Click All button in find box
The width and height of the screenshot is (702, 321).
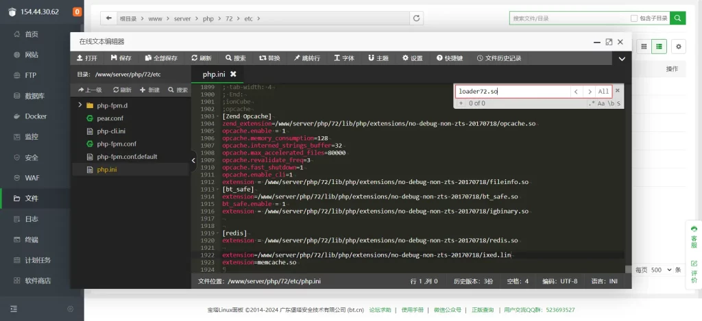[x=603, y=91]
